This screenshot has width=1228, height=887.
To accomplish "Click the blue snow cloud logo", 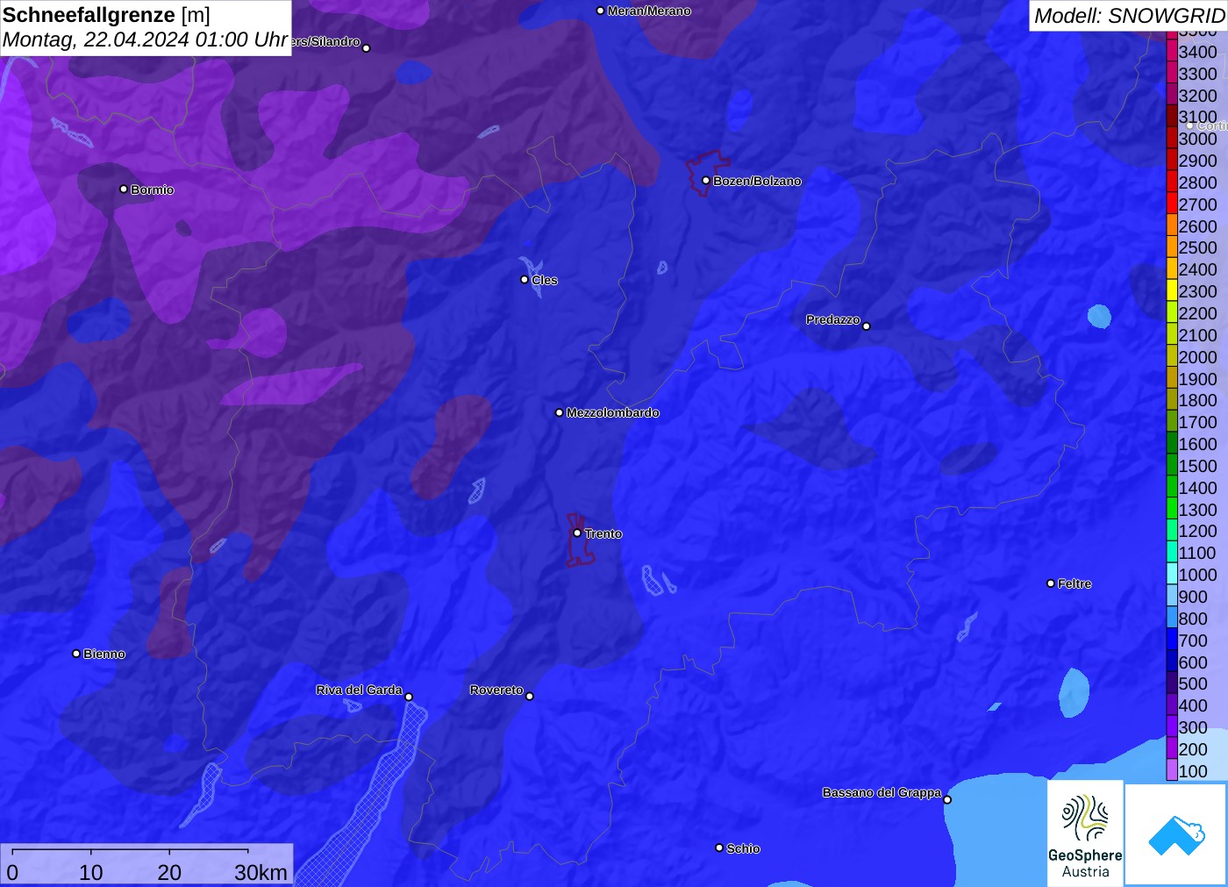I will 1176,834.
